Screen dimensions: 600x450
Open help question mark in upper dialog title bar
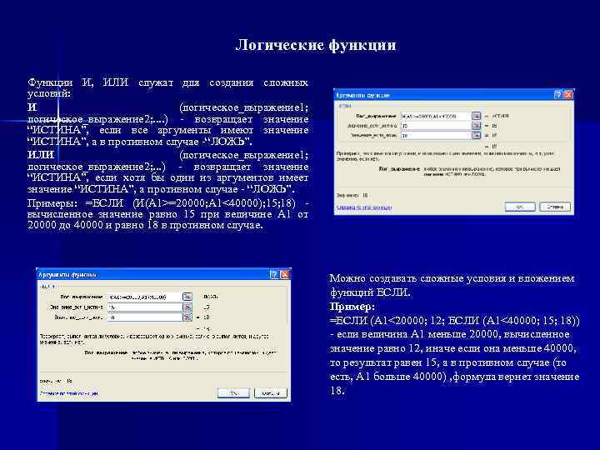click(558, 95)
